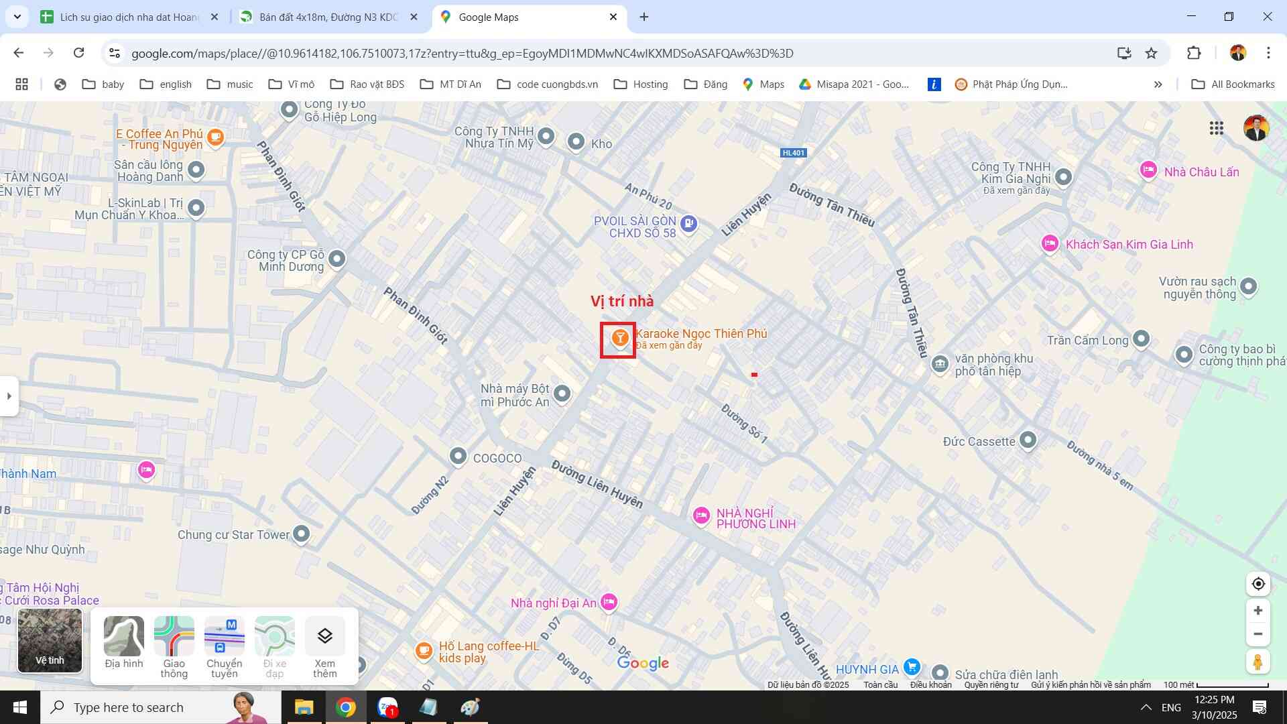Toggle the Giao thông traffic layer
1287x724 pixels.
click(174, 646)
